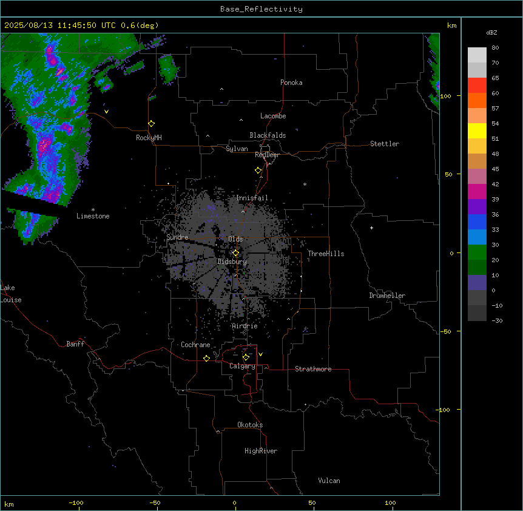The height and width of the screenshot is (511, 523).
Task: Click the Vulcan label
Action: [x=329, y=481]
